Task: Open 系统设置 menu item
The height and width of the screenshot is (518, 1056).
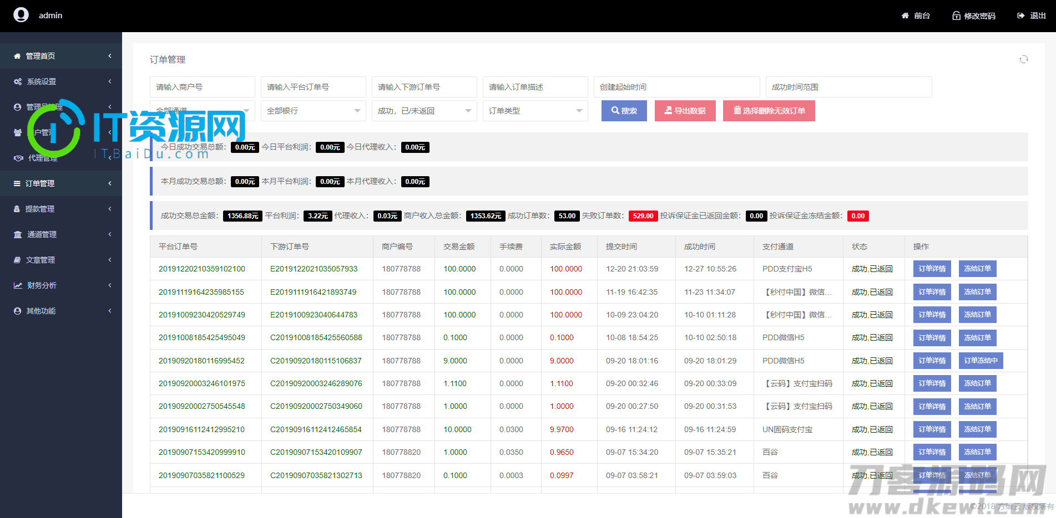Action: tap(61, 81)
